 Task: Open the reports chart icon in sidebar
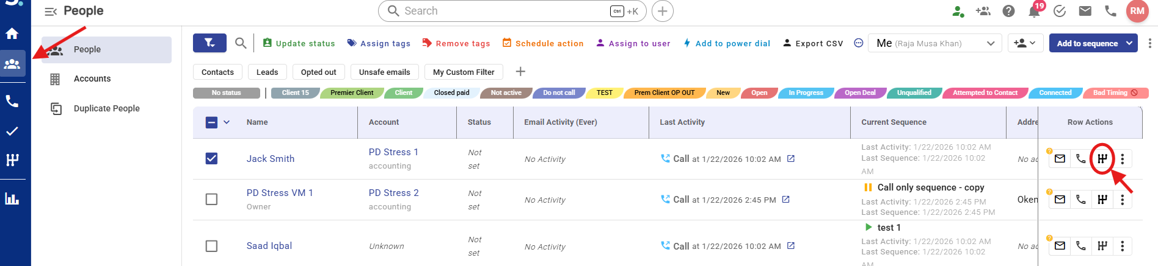[12, 198]
